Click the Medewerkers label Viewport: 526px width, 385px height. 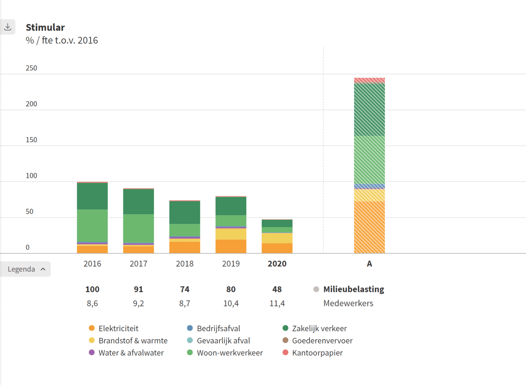click(x=348, y=303)
